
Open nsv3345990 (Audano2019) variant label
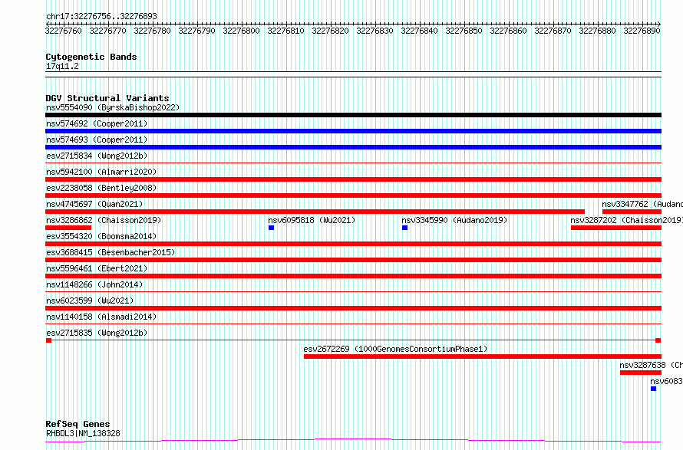(455, 220)
